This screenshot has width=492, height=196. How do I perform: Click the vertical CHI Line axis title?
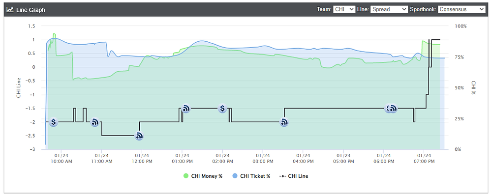pos(19,87)
